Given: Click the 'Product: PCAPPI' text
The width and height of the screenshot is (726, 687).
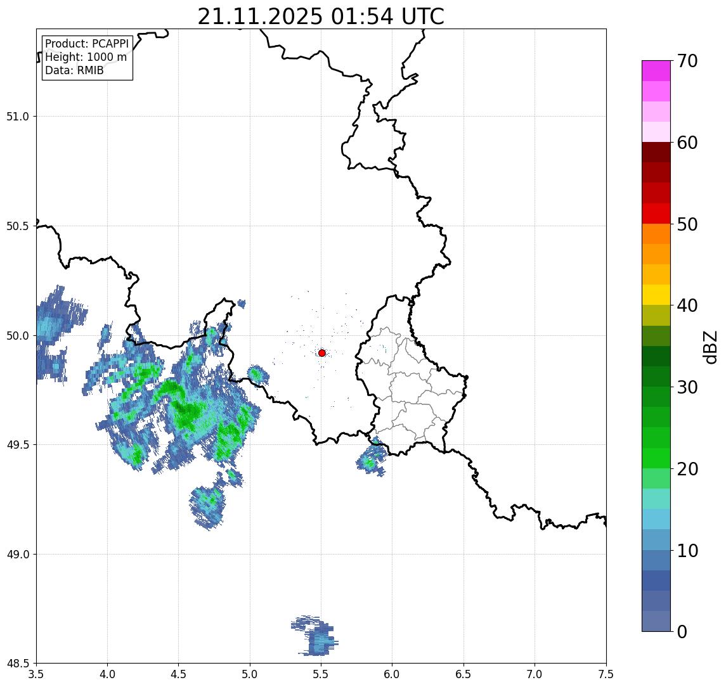Looking at the screenshot, I should 87,44.
